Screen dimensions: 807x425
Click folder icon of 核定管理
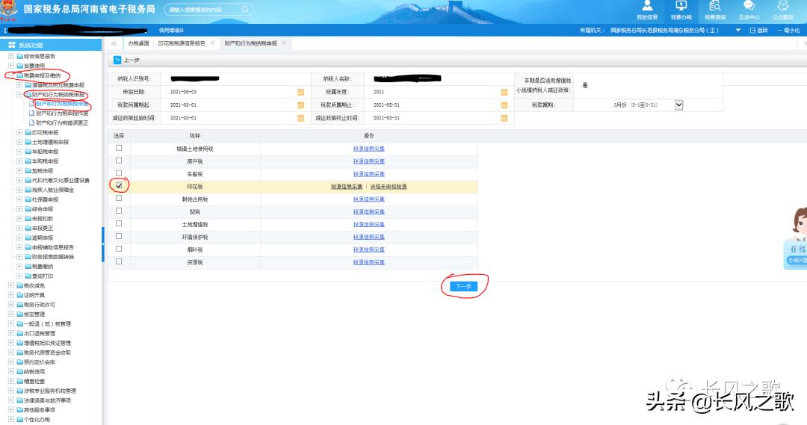tap(19, 314)
